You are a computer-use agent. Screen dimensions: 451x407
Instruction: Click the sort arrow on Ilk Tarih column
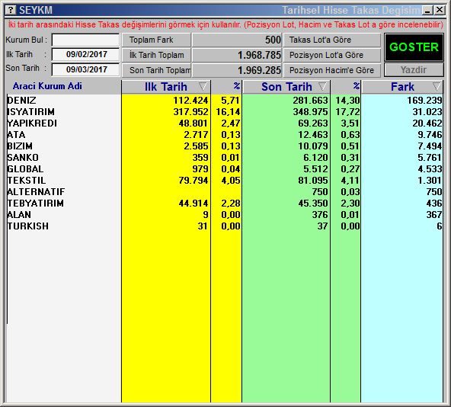(203, 86)
